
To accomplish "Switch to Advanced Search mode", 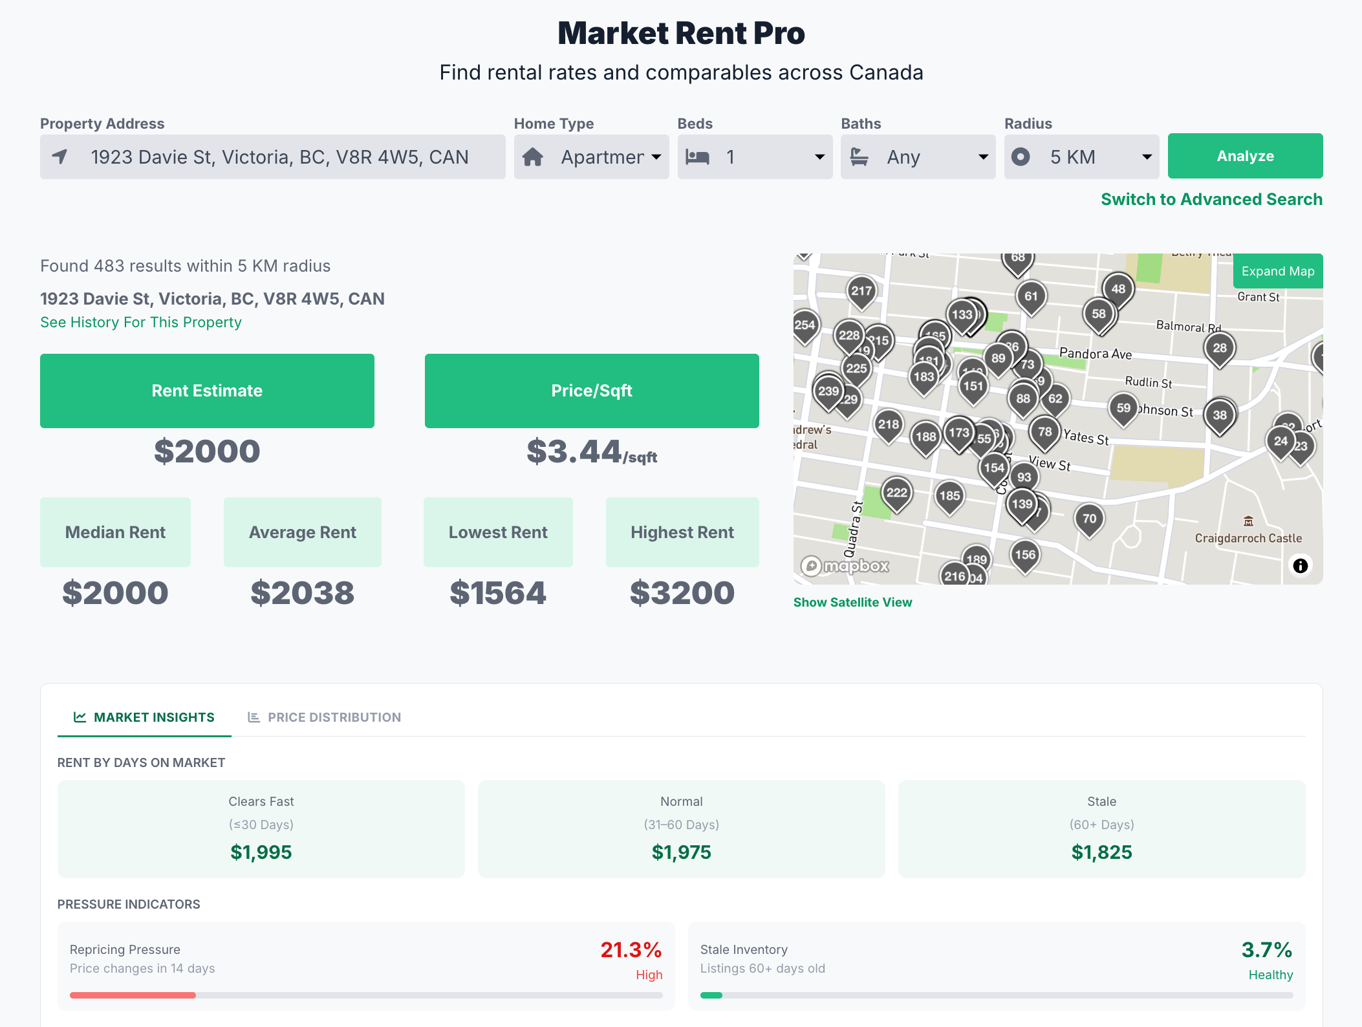I will [x=1211, y=199].
